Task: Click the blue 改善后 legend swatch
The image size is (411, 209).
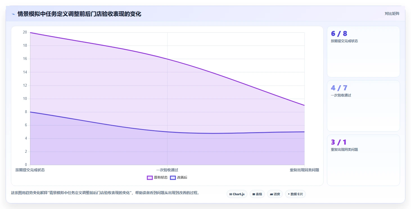Action: [173, 177]
